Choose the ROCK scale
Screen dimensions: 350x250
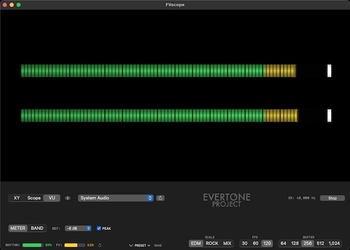click(212, 244)
